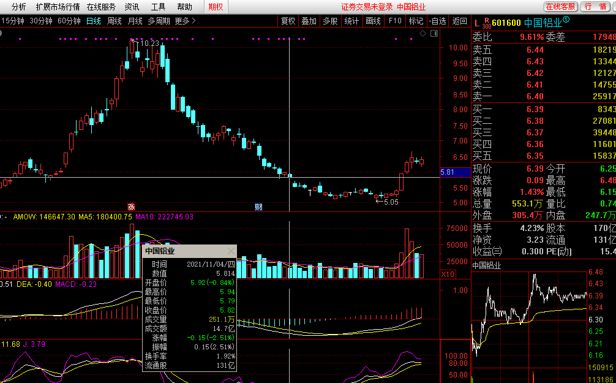Click the 统计 statistics toolbar button
Image resolution: width=616 pixels, height=383 pixels.
(351, 21)
